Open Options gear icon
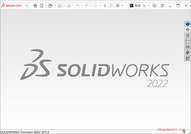 coord(117,6)
